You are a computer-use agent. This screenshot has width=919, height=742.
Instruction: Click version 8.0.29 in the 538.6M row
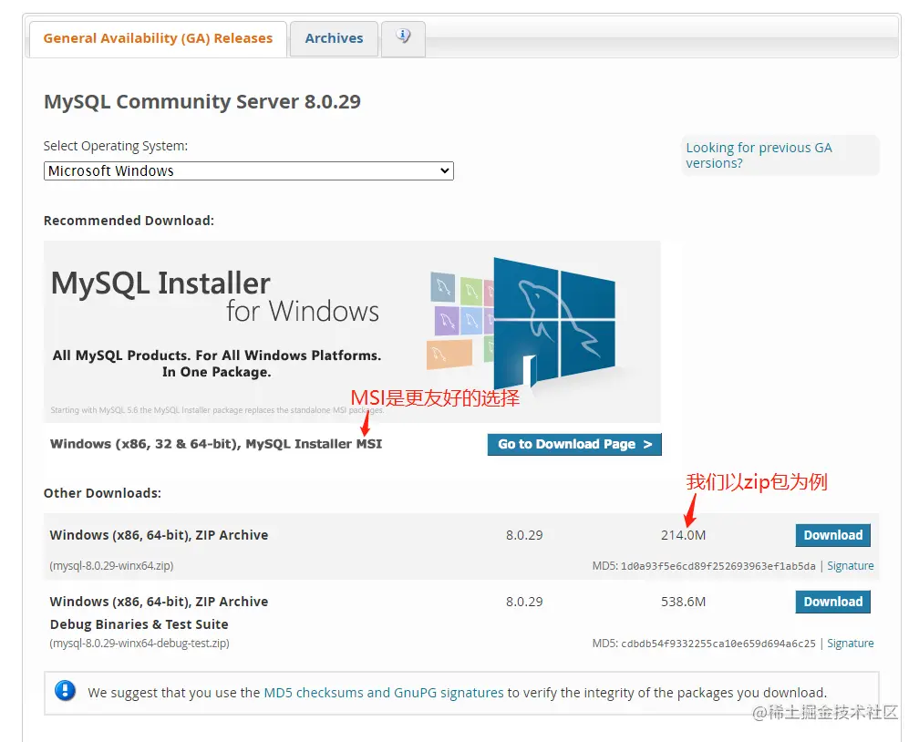click(x=524, y=602)
